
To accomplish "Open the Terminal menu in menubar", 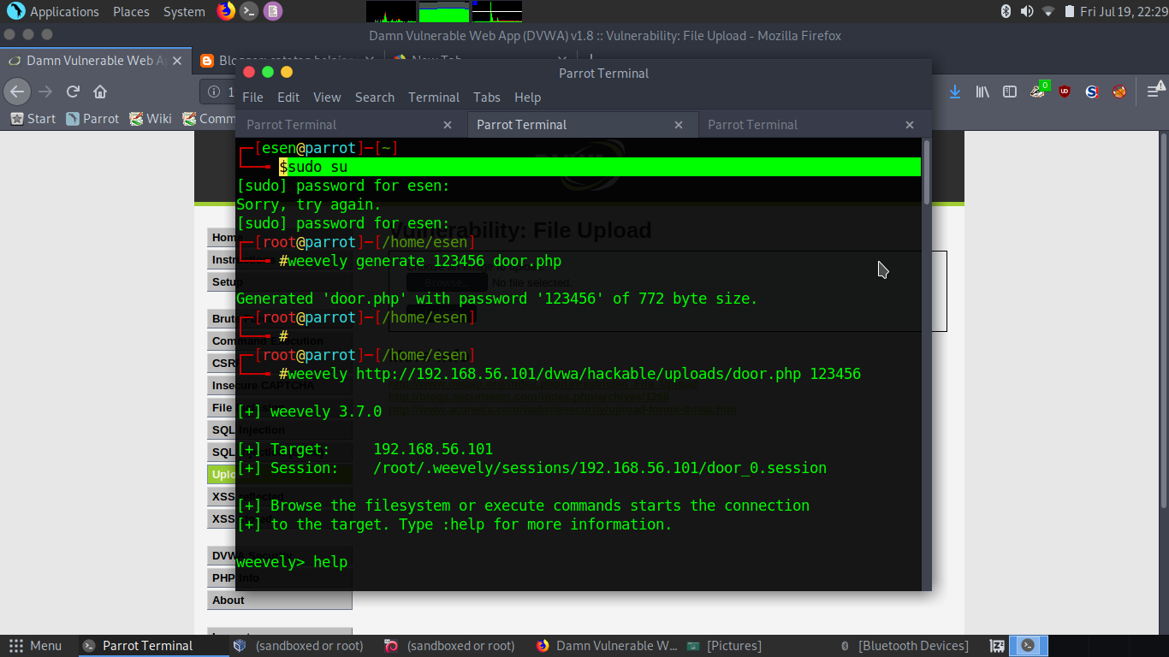I will point(434,98).
